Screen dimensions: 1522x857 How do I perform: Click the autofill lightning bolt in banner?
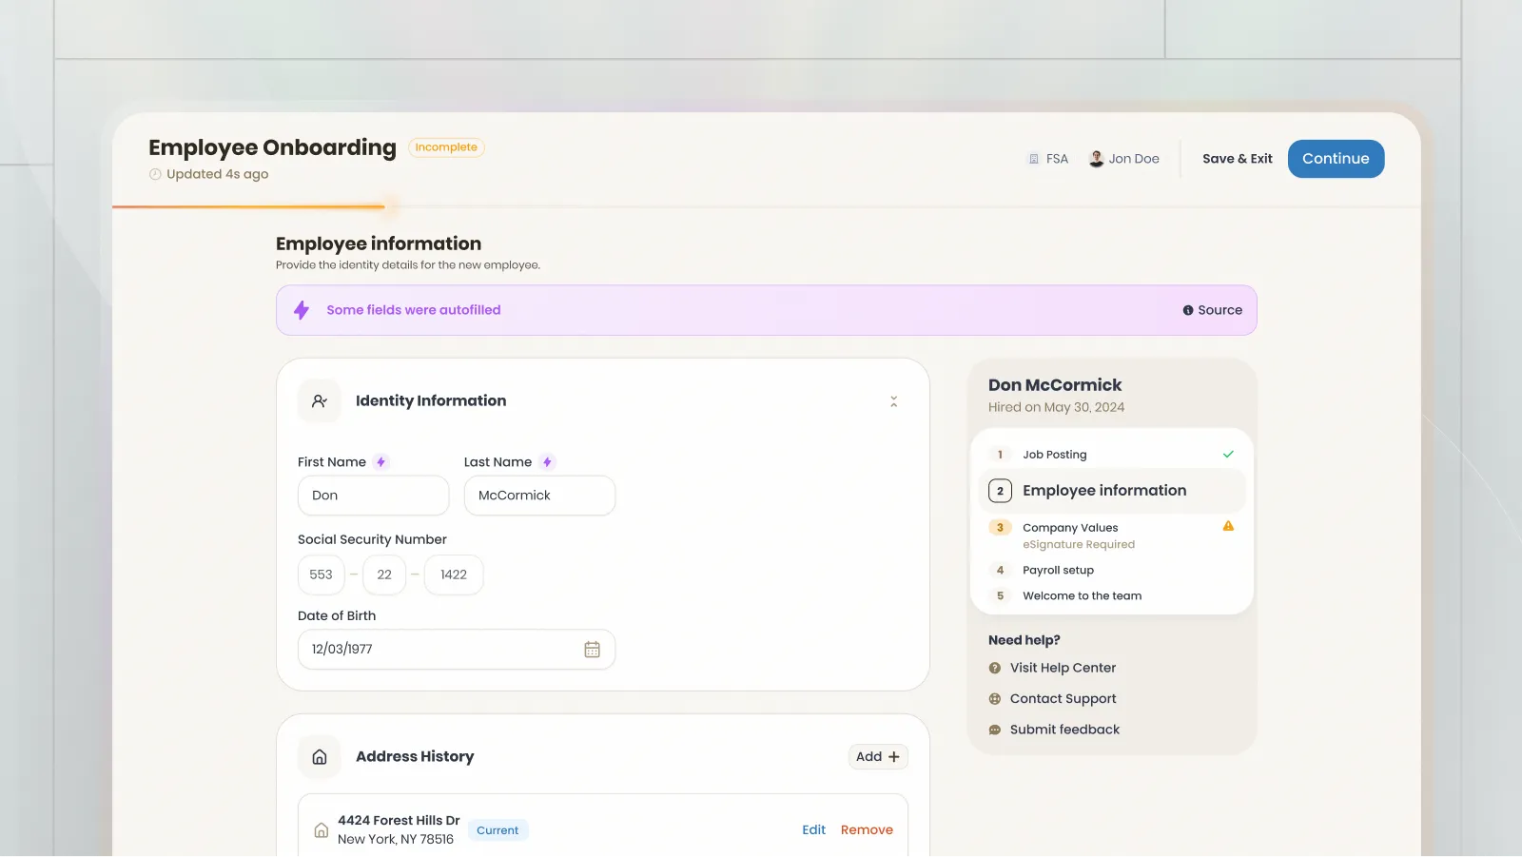pos(302,310)
